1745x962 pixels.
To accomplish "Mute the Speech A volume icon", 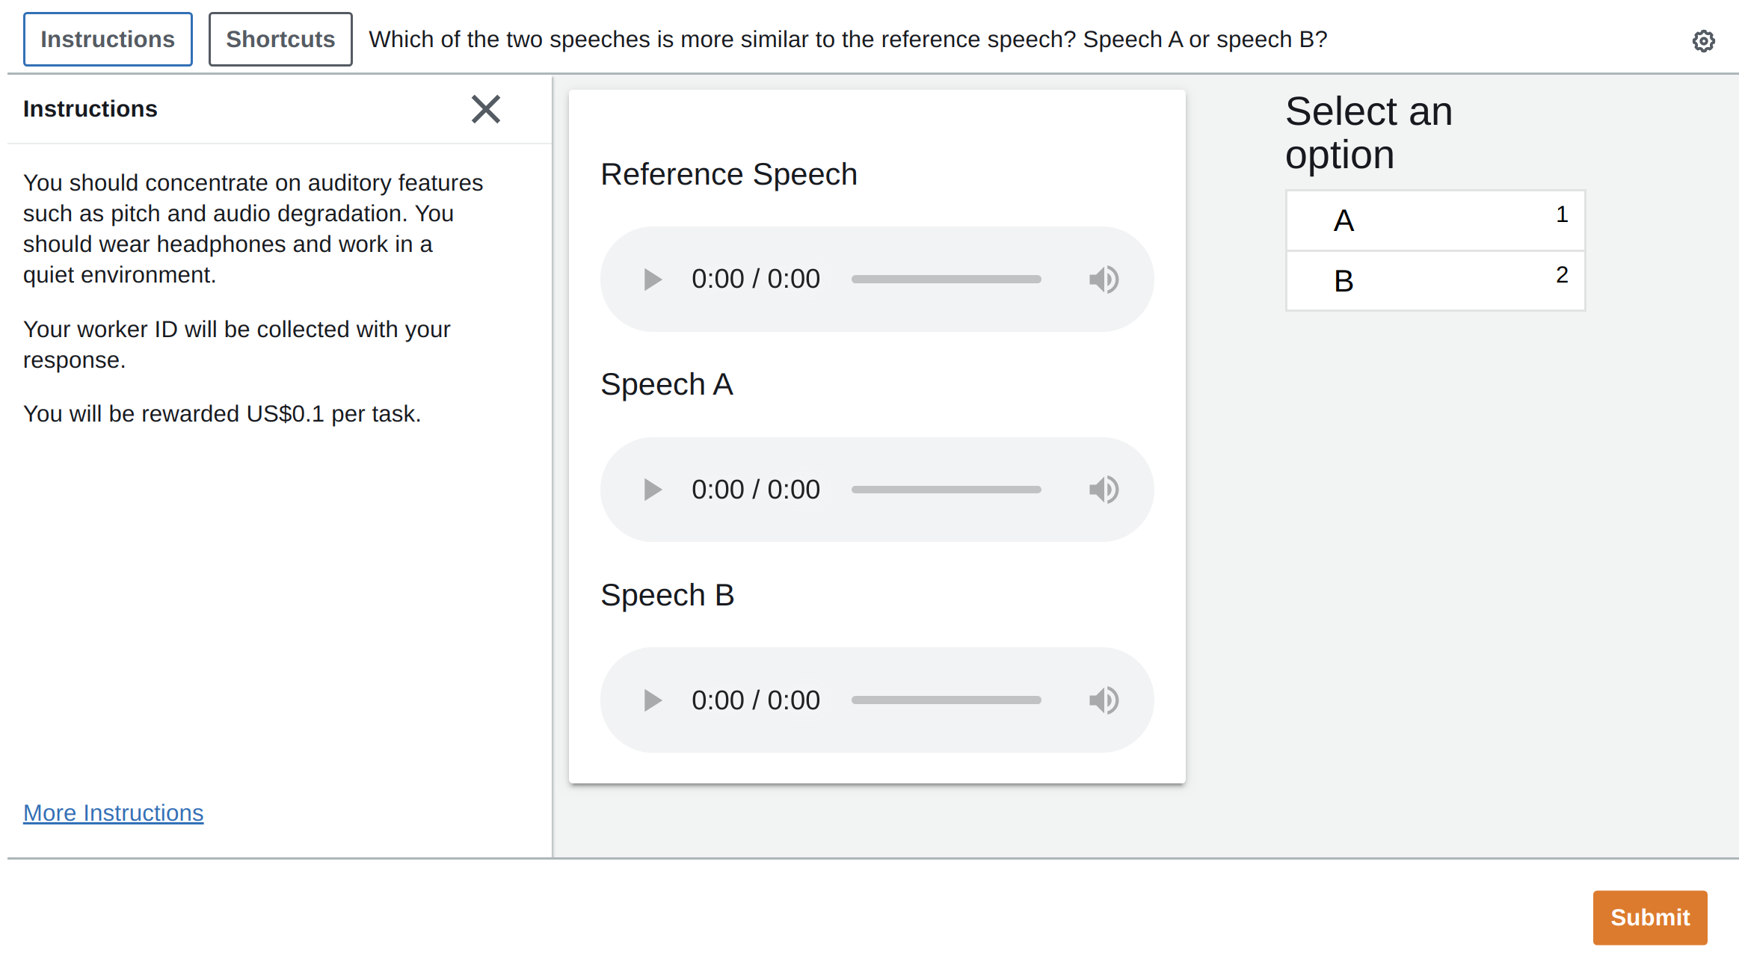I will click(1104, 490).
